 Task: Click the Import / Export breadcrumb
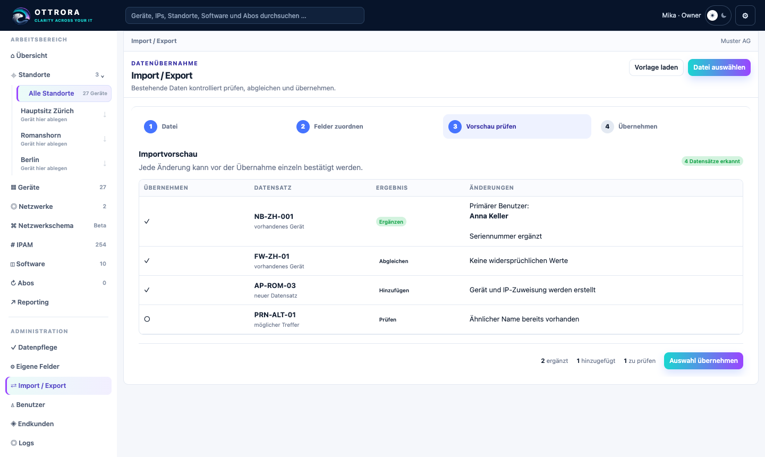coord(154,41)
